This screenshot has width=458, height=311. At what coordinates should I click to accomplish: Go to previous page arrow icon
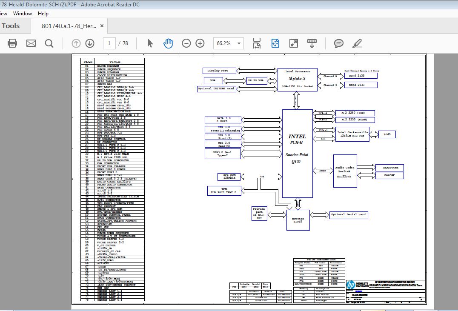76,43
